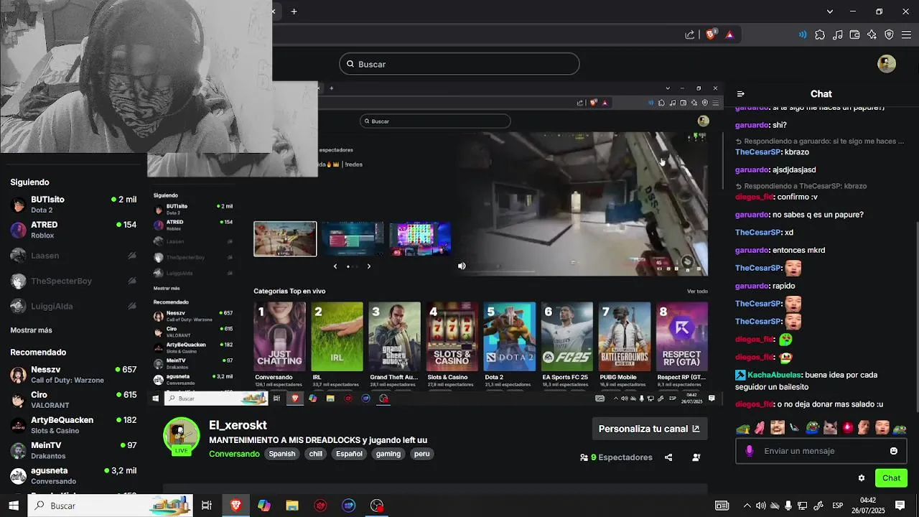The width and height of the screenshot is (919, 517).
Task: Go to next carousel slide arrow
Action: pyautogui.click(x=369, y=266)
